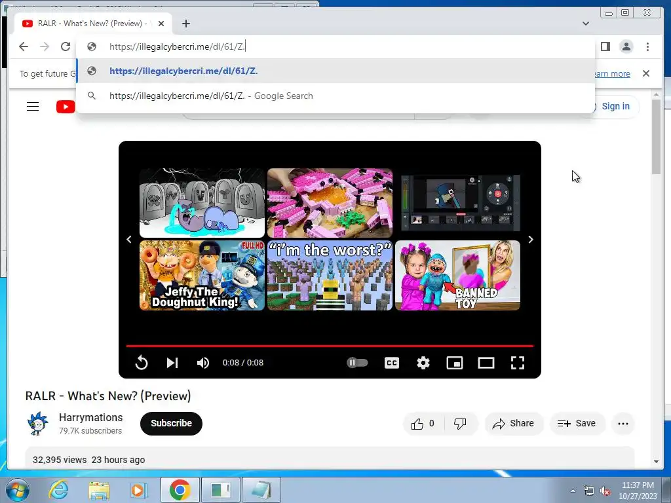Enter full screen mode
Image resolution: width=671 pixels, height=503 pixels.
click(x=518, y=363)
